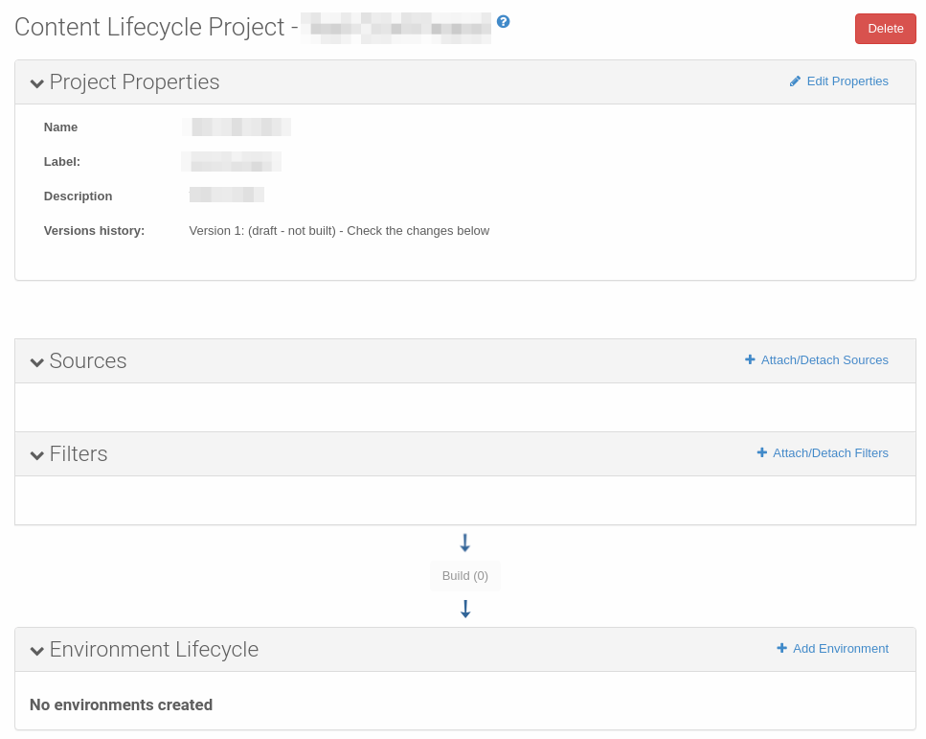Screen dimensions: 926x739
Task: Click the plus icon beside Attach/Detach Filters
Action: coord(762,452)
